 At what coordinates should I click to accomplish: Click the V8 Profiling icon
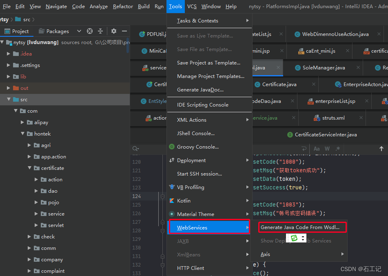pyautogui.click(x=172, y=187)
